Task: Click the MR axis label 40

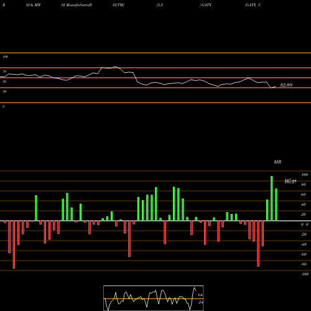Action: tap(303, 205)
